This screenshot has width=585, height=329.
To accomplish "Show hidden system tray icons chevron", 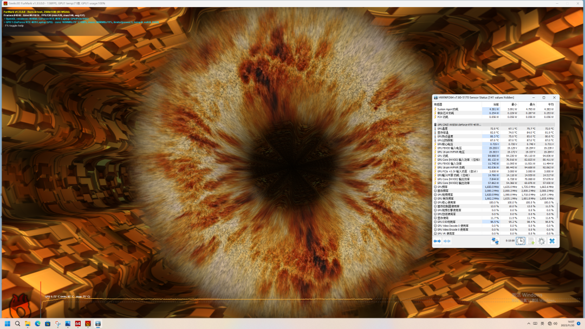I will (x=528, y=324).
